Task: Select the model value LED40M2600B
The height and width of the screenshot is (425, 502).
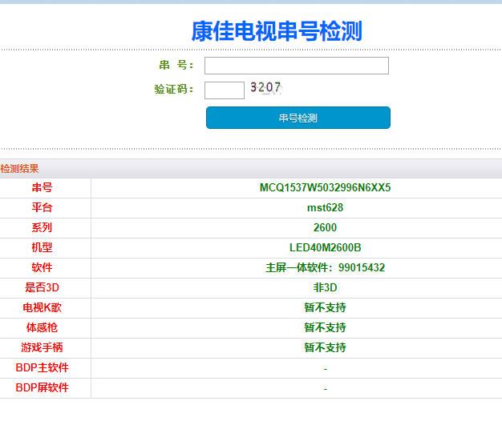Action: pyautogui.click(x=325, y=247)
